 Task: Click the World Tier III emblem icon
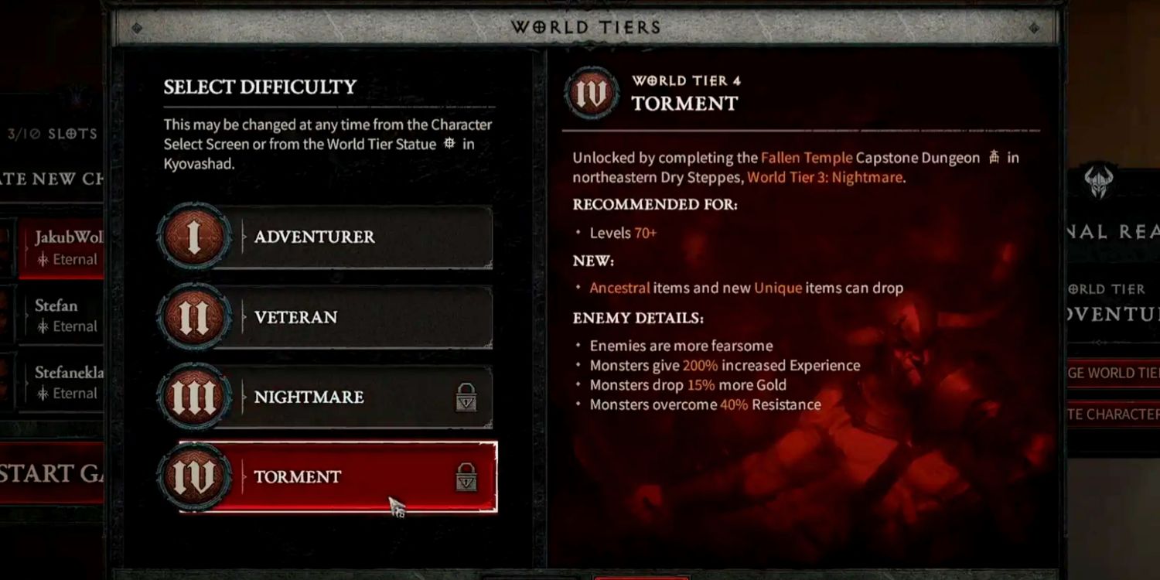point(194,397)
